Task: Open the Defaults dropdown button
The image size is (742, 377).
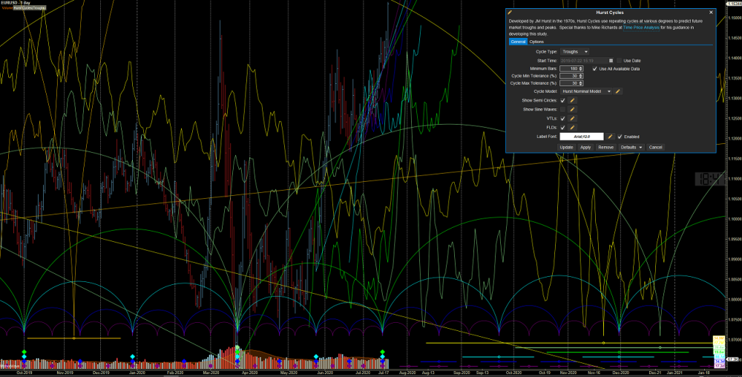Action: pyautogui.click(x=631, y=148)
